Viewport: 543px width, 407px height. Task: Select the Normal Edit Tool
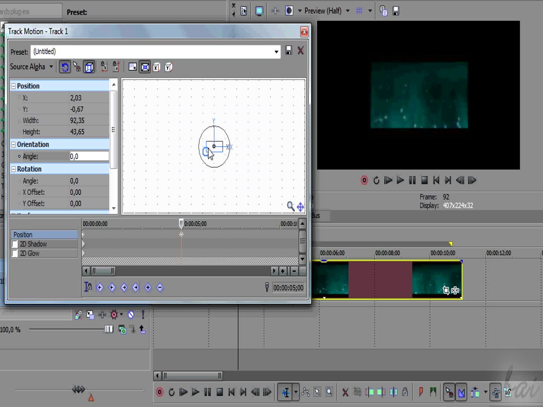(286, 392)
